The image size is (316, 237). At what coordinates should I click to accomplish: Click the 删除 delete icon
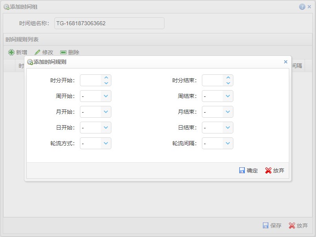click(x=63, y=52)
